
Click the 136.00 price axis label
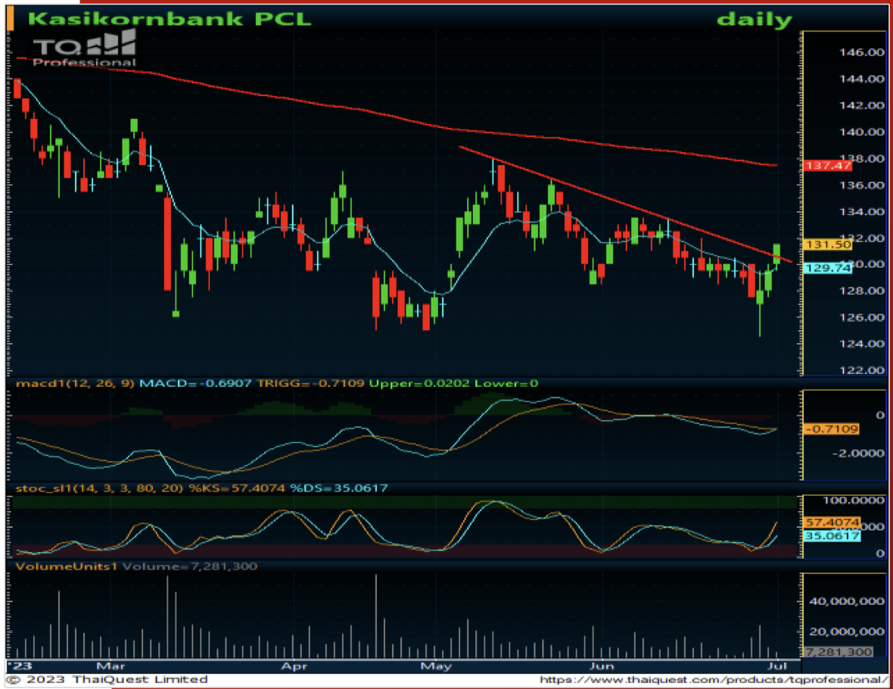pos(862,185)
